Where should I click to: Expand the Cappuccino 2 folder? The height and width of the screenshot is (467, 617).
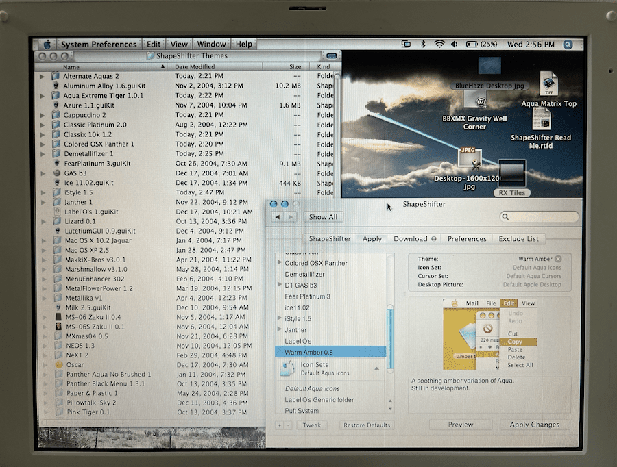point(43,115)
